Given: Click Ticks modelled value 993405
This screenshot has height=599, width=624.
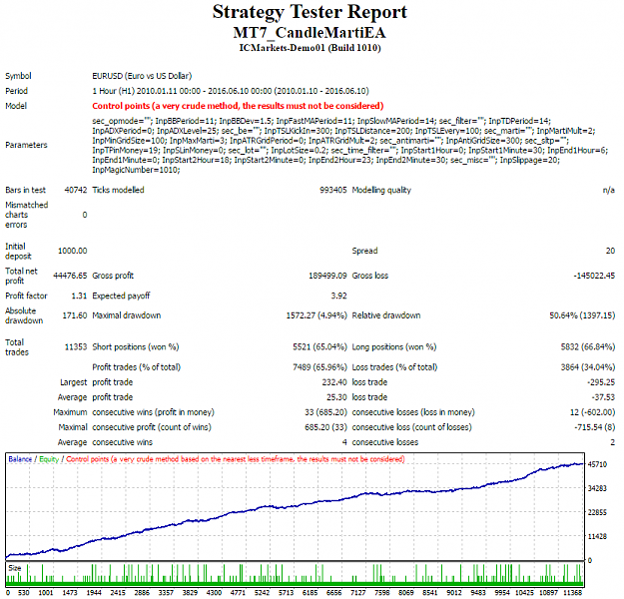Looking at the screenshot, I should point(333,190).
